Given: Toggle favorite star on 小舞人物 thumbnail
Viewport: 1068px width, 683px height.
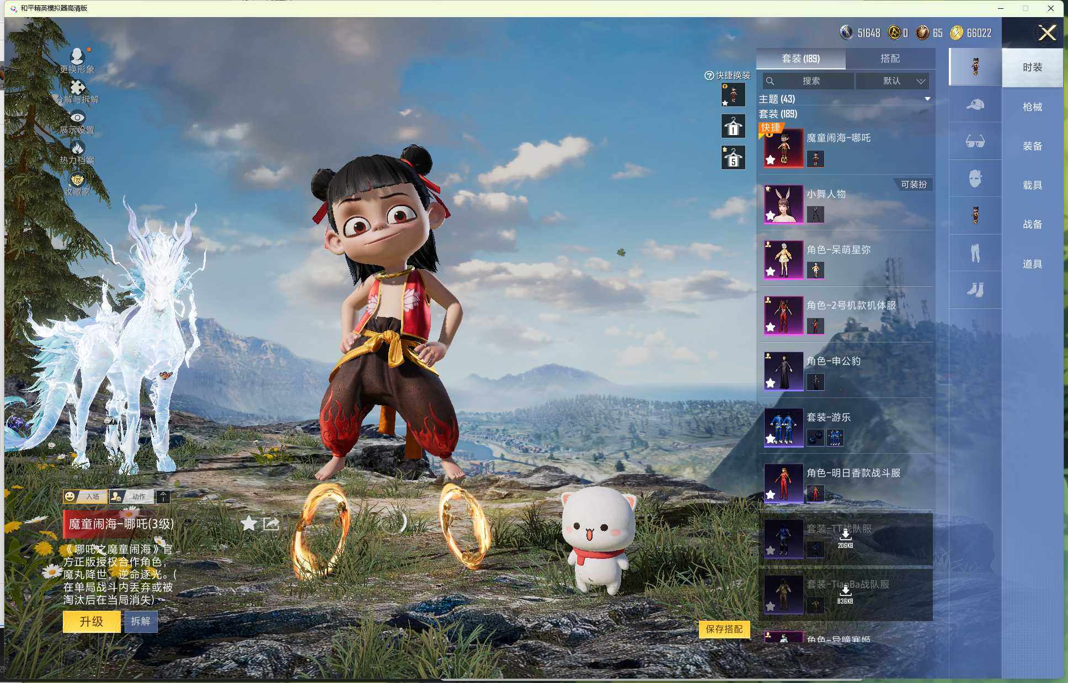Looking at the screenshot, I should 771,216.
